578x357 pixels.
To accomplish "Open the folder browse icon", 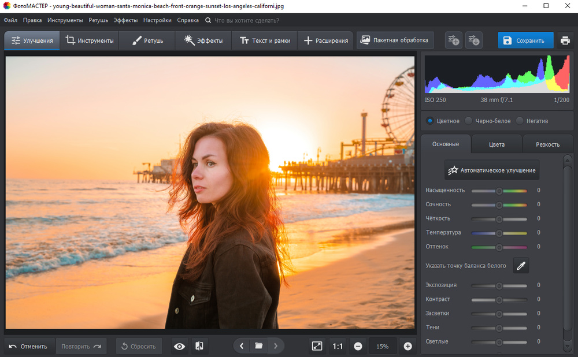I will (259, 346).
